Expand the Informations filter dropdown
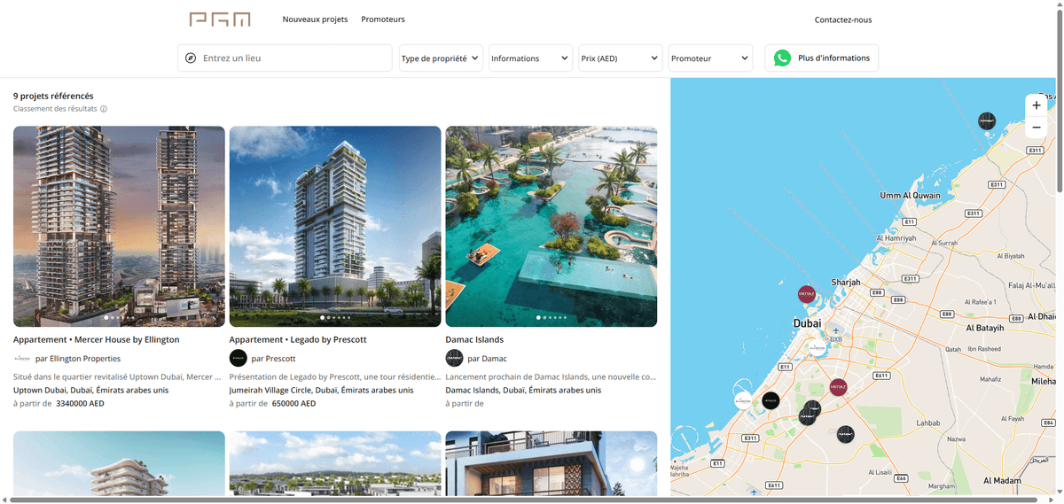1064x504 pixels. coord(530,58)
